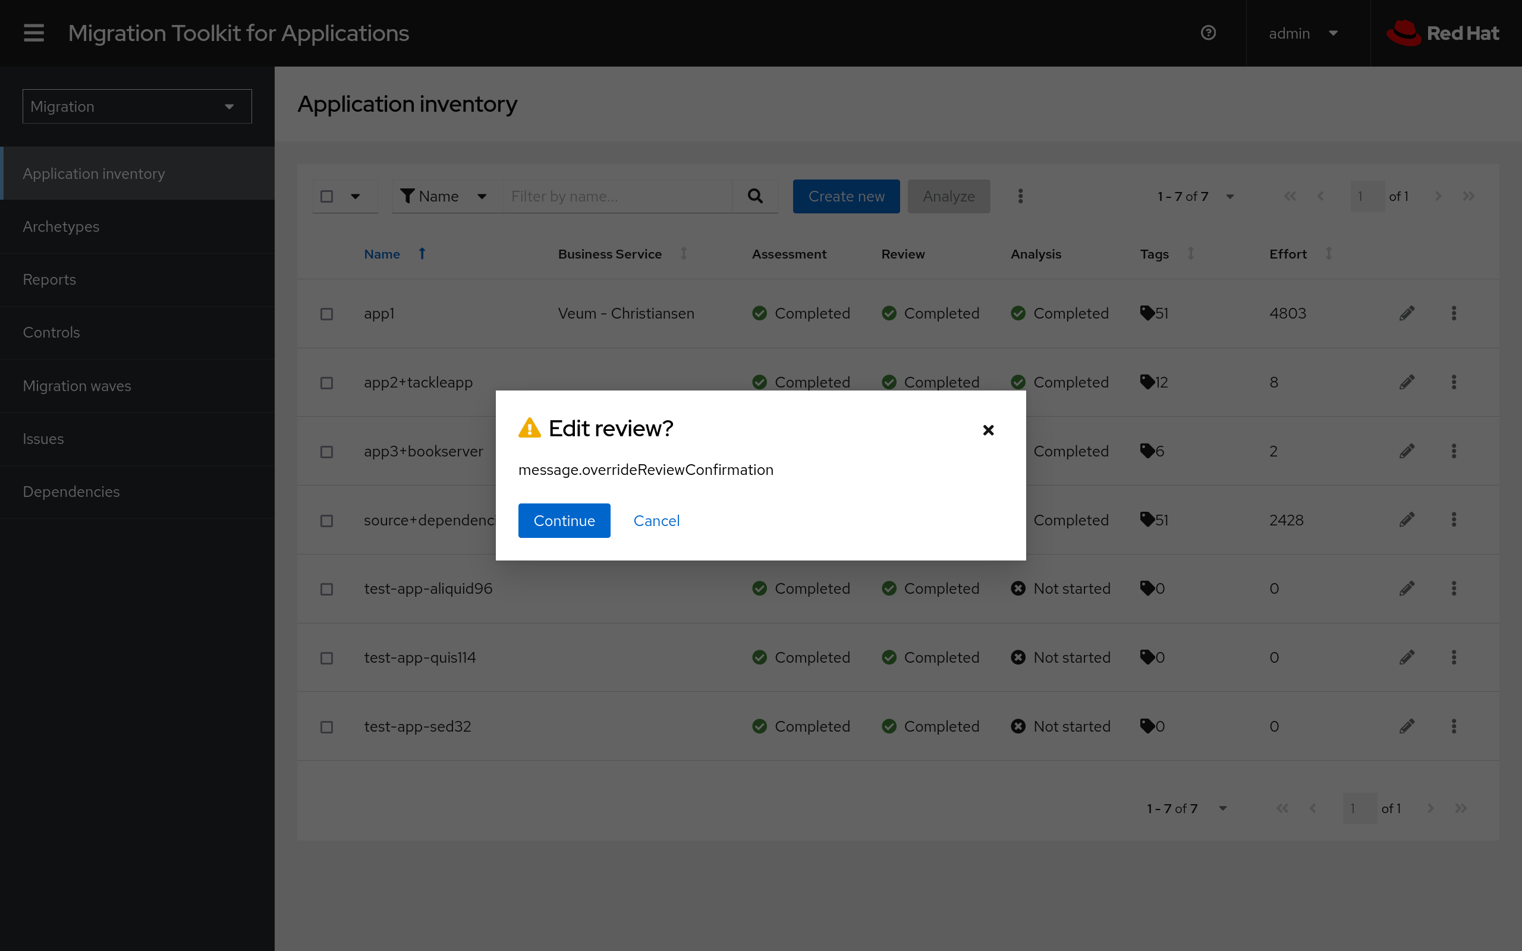
Task: Open kebab actions menu for test-app-sed32 row
Action: pos(1454,726)
